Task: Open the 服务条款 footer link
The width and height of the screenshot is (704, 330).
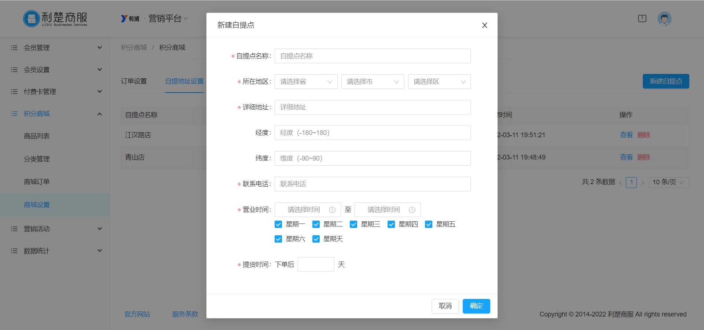Action: (185, 314)
